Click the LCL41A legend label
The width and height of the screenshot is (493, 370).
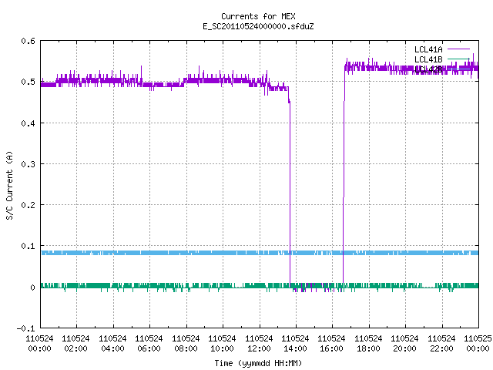coord(428,49)
